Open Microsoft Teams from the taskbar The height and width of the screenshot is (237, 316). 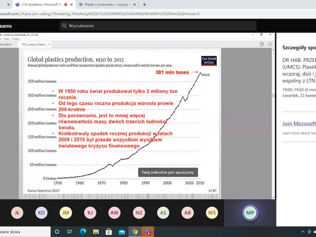(x=148, y=232)
